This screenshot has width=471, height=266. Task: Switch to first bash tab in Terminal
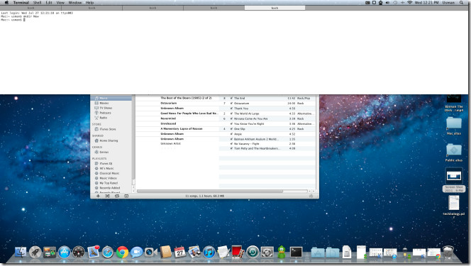(31, 8)
